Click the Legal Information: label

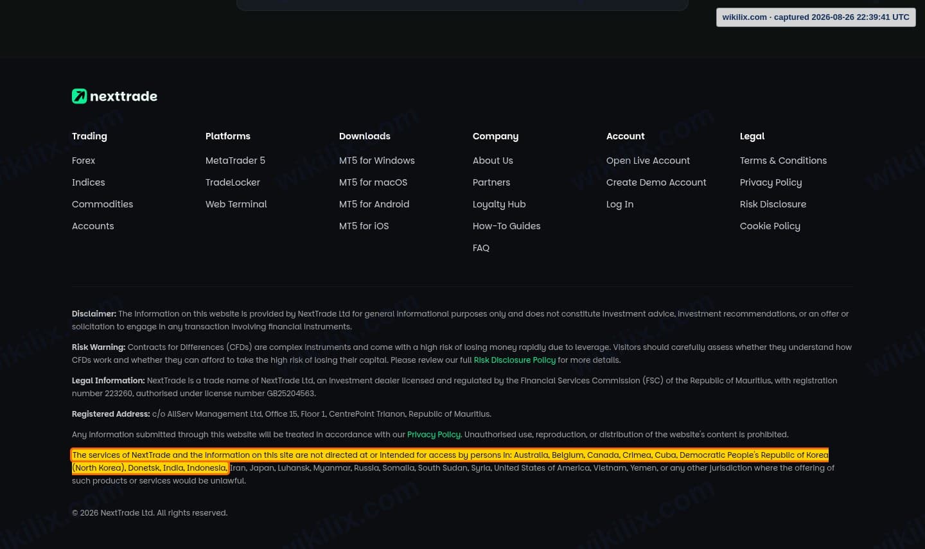pos(108,381)
